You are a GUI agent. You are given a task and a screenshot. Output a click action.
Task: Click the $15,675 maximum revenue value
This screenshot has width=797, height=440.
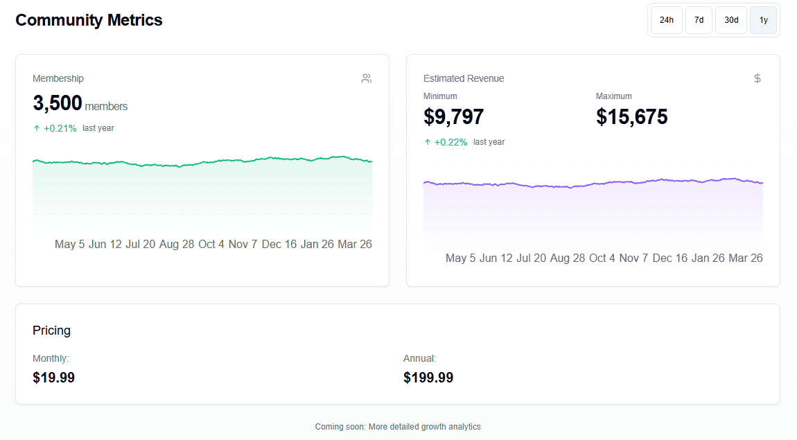tap(631, 117)
